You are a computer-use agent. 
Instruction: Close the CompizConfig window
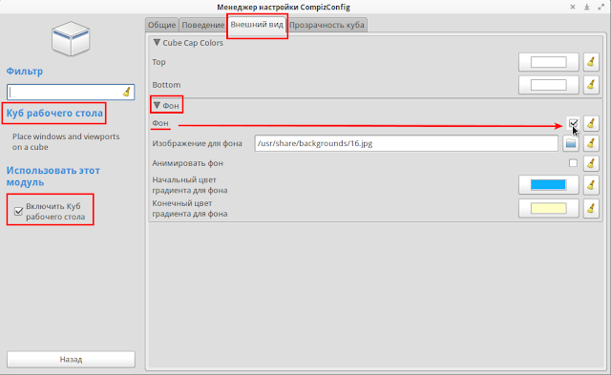tap(573, 7)
